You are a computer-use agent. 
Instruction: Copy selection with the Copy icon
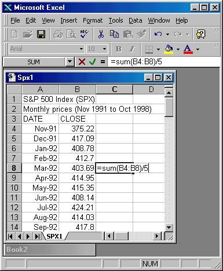(114, 34)
